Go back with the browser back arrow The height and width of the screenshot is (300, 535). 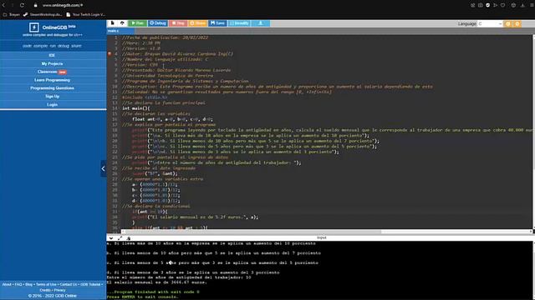tap(3, 5)
